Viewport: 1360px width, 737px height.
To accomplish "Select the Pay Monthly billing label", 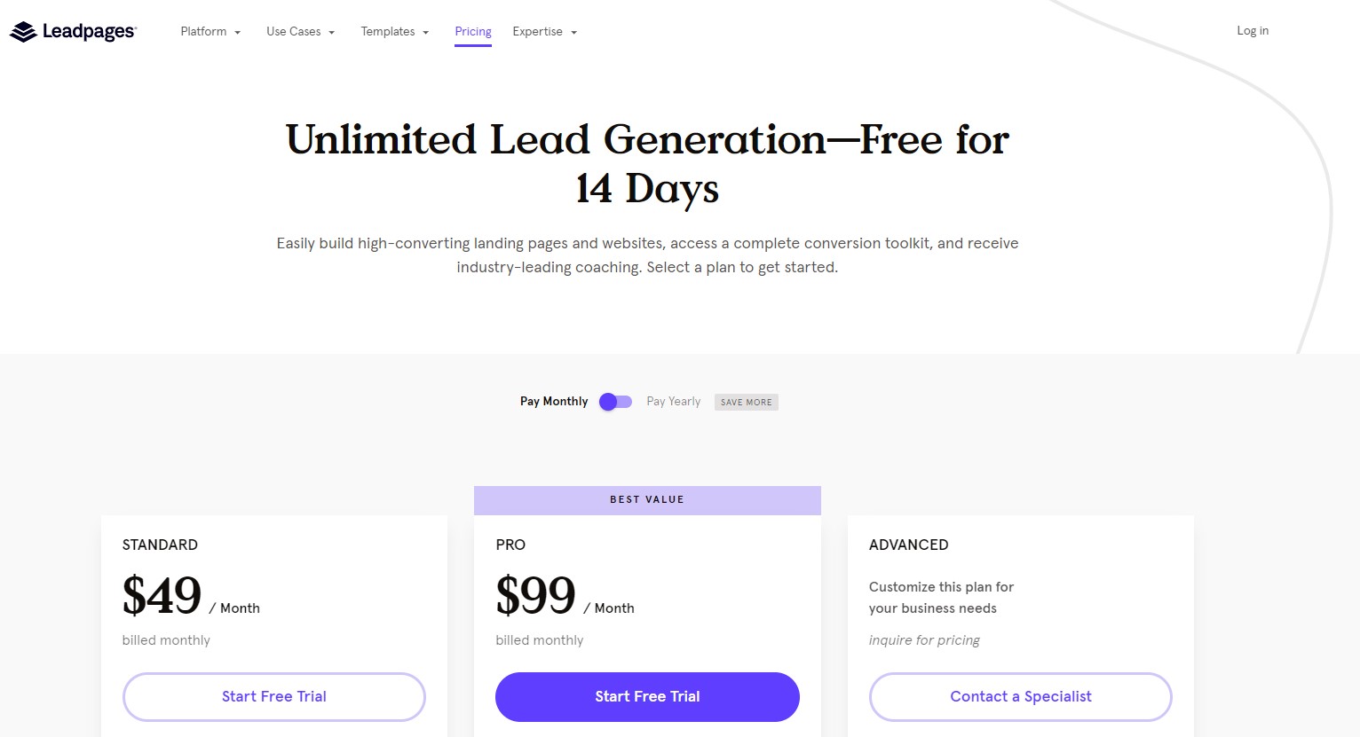I will pyautogui.click(x=554, y=402).
